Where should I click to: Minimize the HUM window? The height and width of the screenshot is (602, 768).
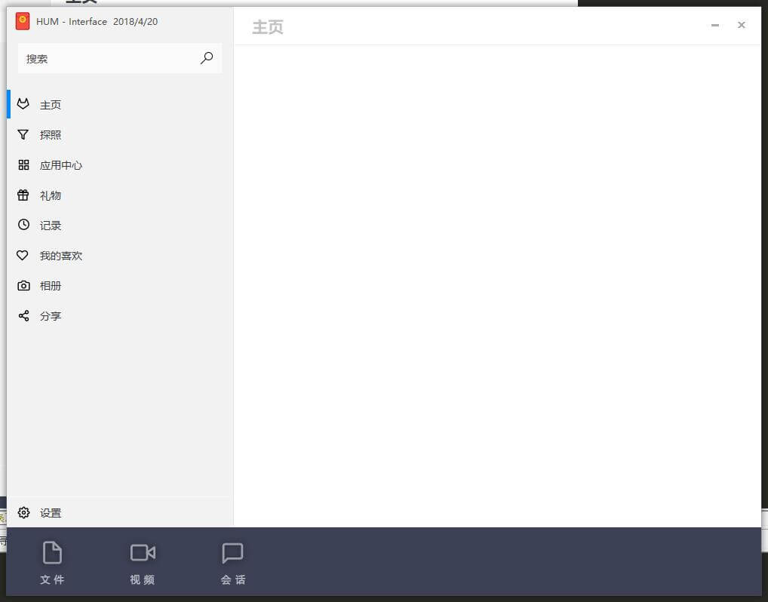point(715,26)
